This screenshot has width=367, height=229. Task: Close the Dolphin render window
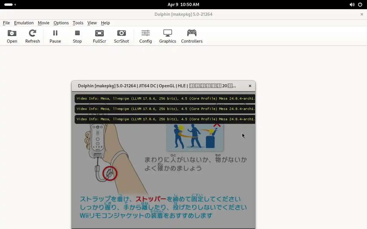point(250,86)
